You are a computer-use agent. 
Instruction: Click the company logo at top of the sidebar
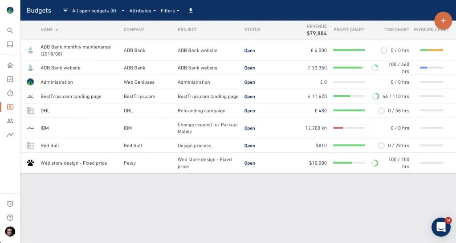(10, 11)
